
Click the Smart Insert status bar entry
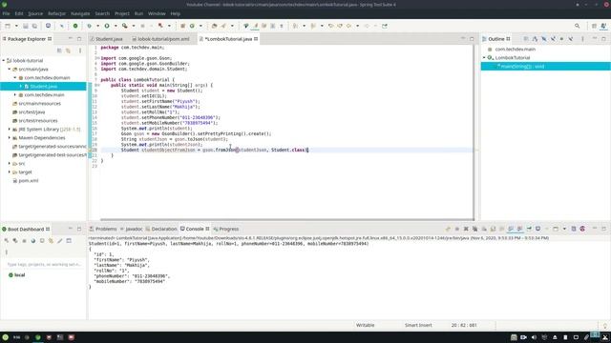click(418, 325)
